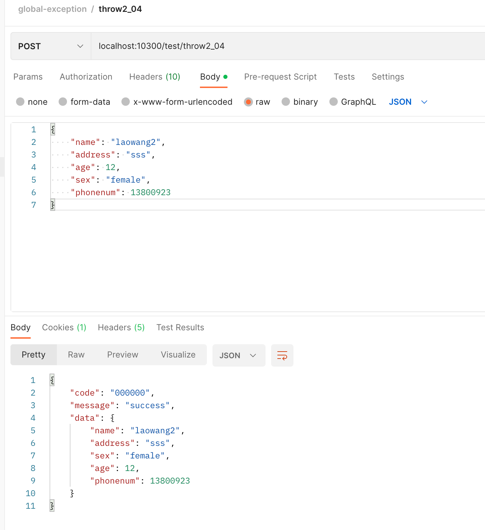
Task: Switch response view to Visualize
Action: 178,355
